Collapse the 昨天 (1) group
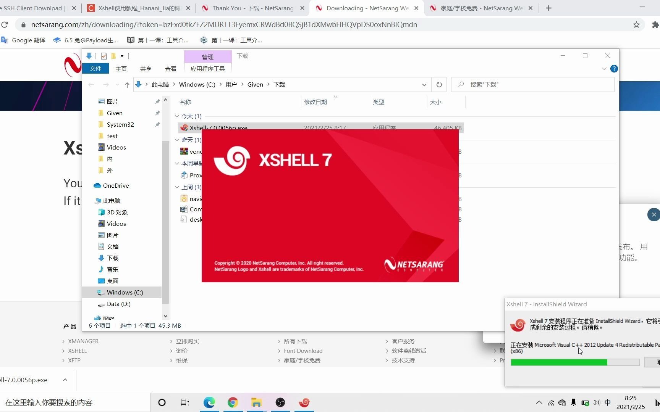 pyautogui.click(x=177, y=140)
